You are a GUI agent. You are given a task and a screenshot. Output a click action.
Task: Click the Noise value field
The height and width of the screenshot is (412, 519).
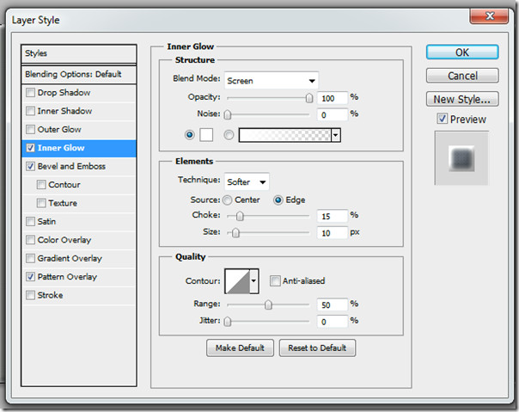pos(333,114)
